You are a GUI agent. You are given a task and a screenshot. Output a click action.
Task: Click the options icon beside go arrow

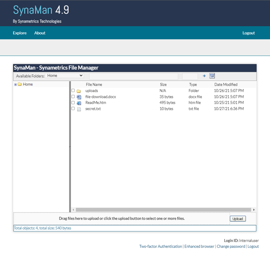[212, 76]
